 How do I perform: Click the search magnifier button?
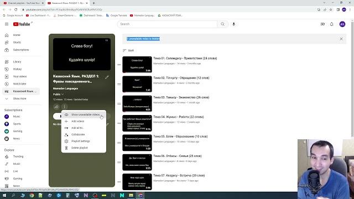point(222,24)
